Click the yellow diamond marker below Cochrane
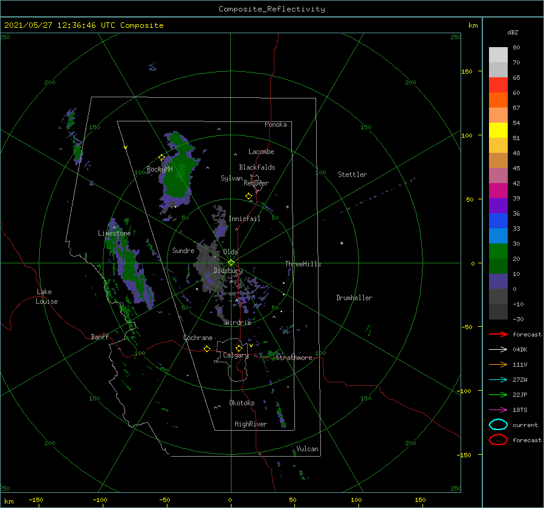Screen dimensions: 544x508 pyautogui.click(x=207, y=349)
